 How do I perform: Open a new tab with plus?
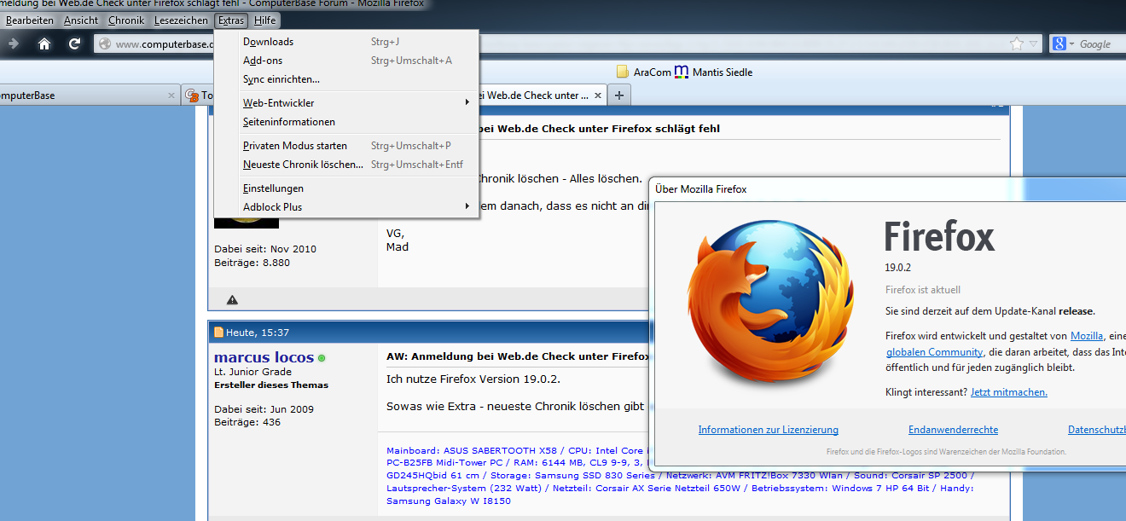619,96
